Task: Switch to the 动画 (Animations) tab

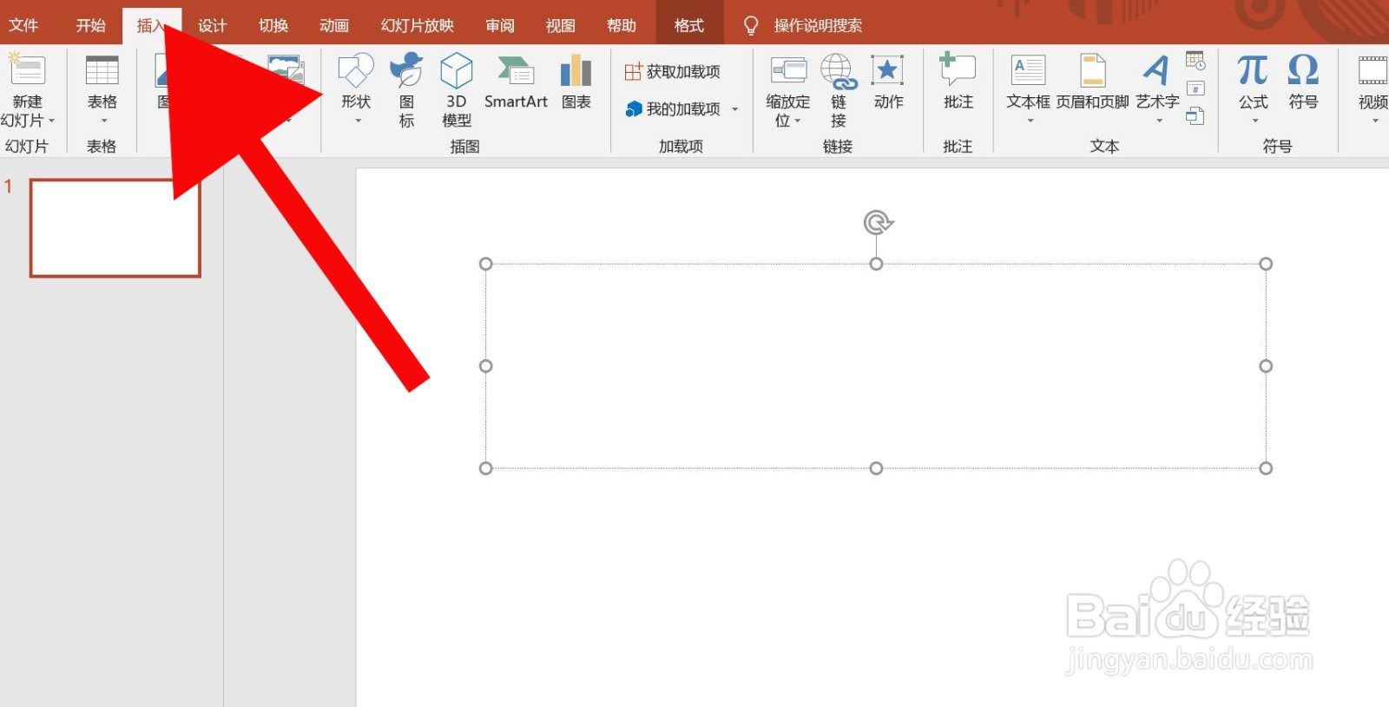Action: (x=333, y=26)
